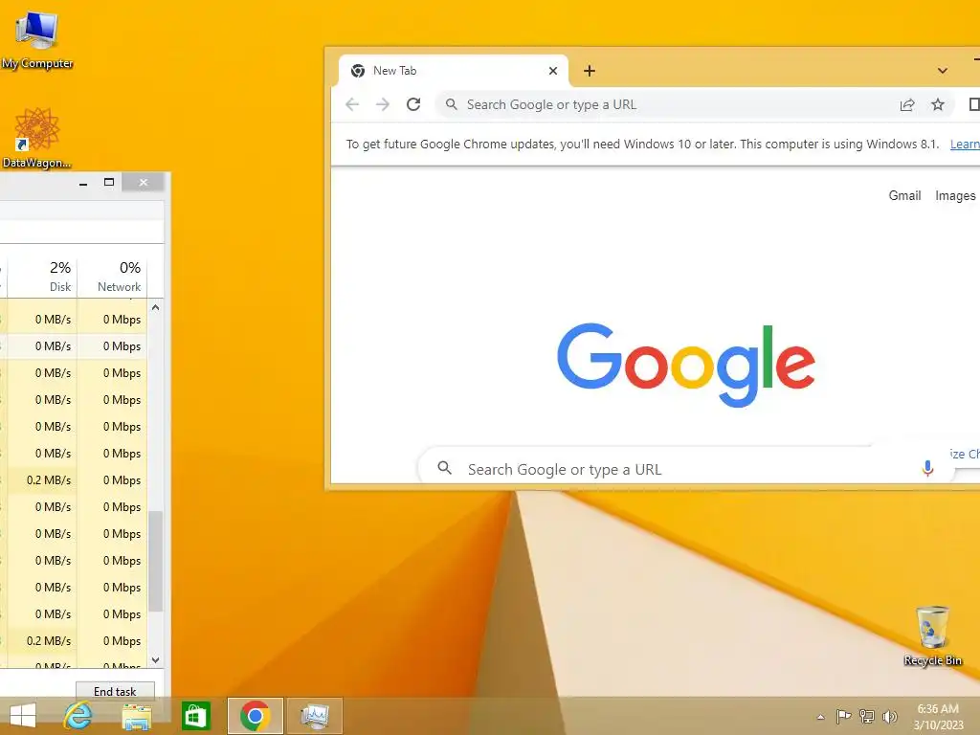Open the My Computer desktop icon
980x735 pixels.
(x=37, y=38)
